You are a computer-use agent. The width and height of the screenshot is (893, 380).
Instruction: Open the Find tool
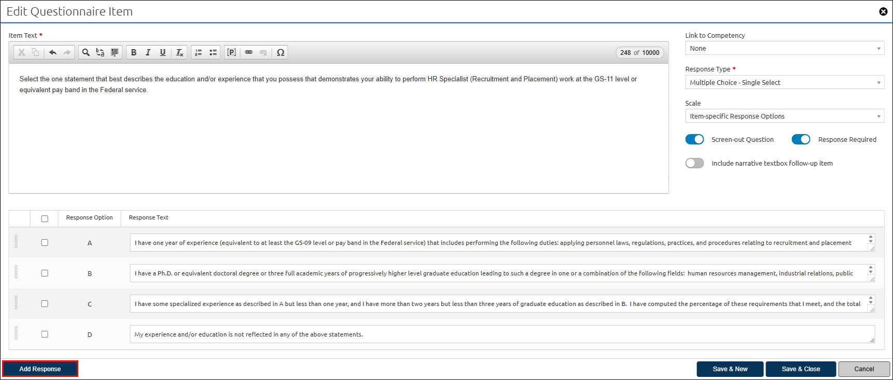coord(86,52)
